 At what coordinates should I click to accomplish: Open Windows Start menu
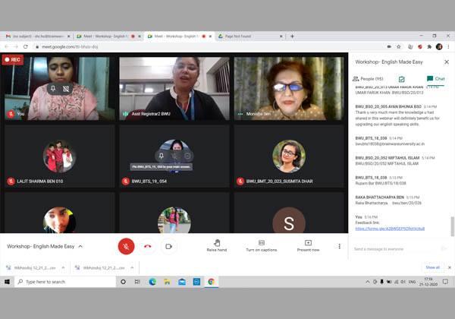point(7,281)
